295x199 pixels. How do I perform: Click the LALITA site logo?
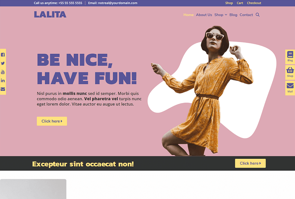pos(50,14)
